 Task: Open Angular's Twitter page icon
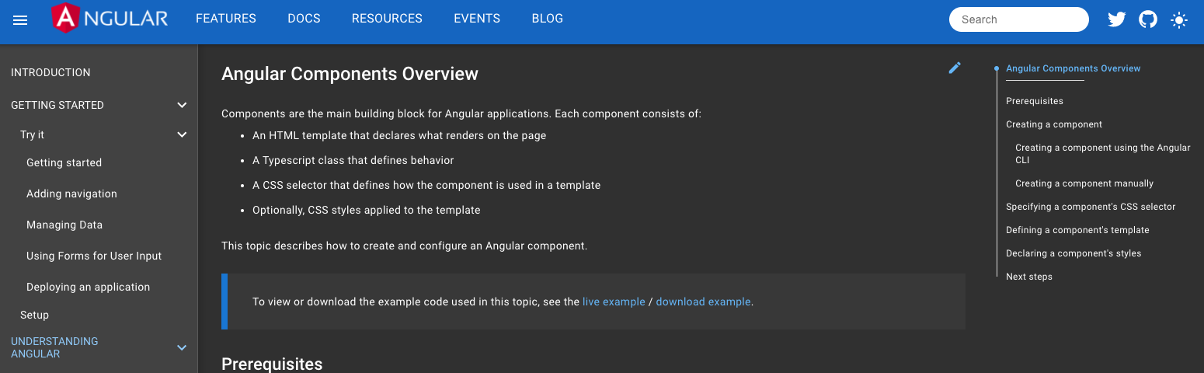click(1117, 19)
